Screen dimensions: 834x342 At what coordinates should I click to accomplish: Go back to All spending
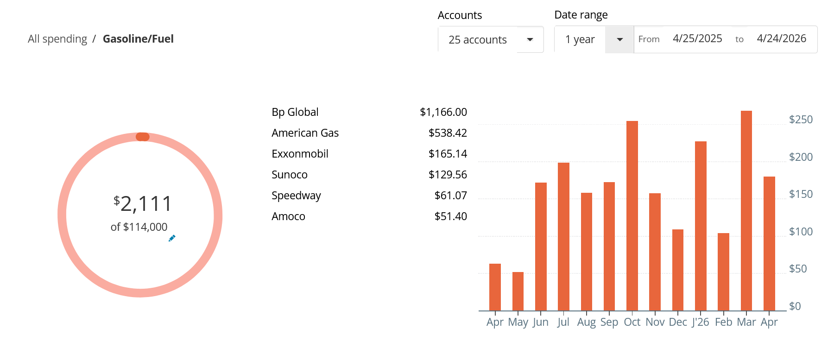(57, 39)
